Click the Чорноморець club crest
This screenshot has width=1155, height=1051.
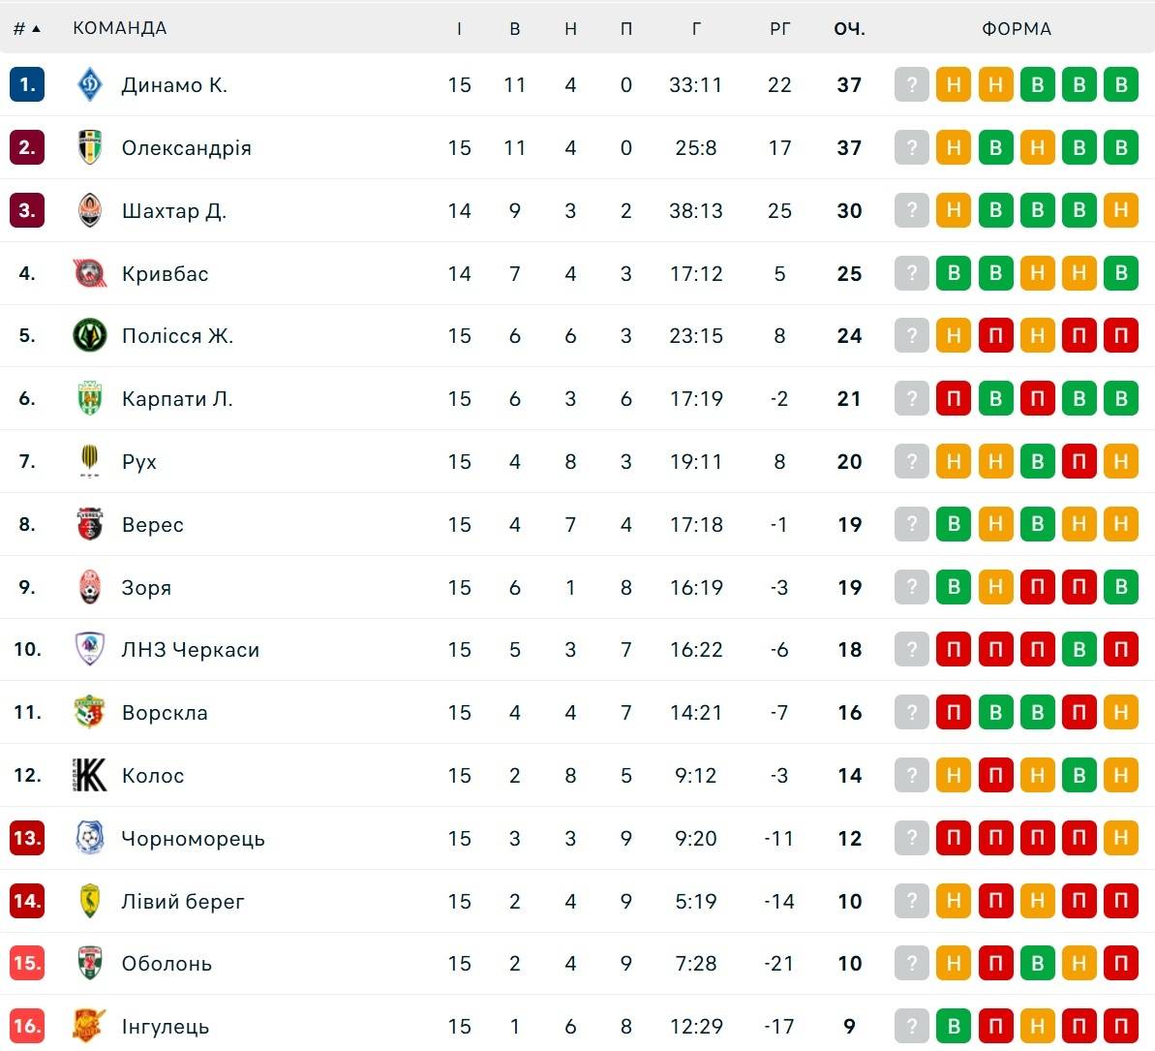pyautogui.click(x=90, y=838)
